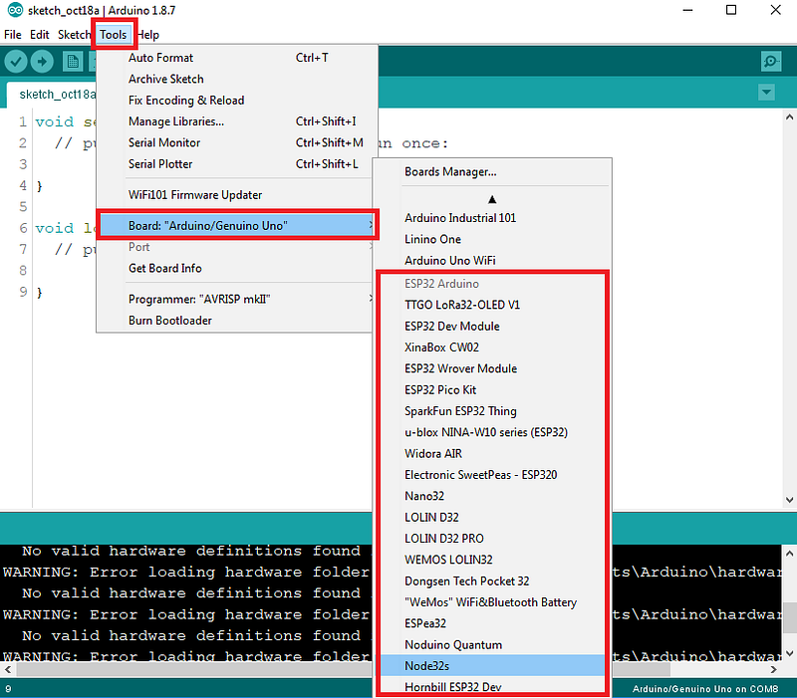
Task: Minimize the Arduino window
Action: tap(687, 10)
